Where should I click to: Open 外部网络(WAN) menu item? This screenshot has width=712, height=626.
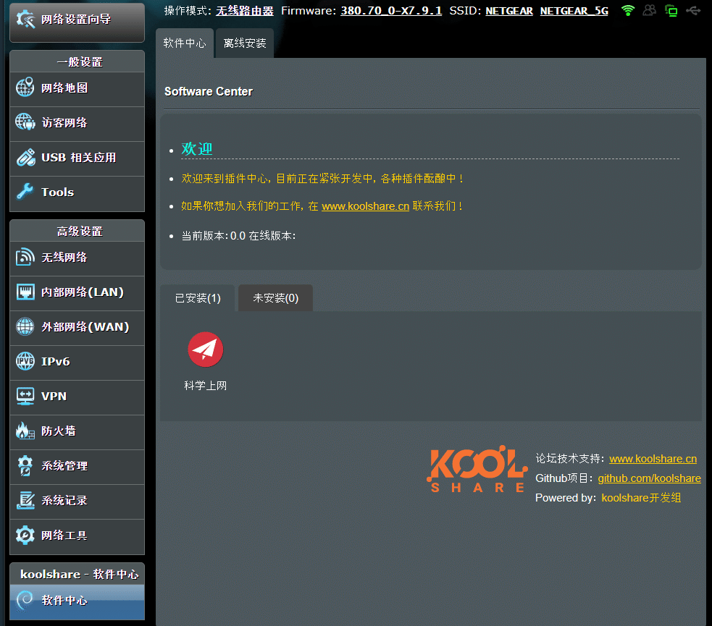click(78, 329)
